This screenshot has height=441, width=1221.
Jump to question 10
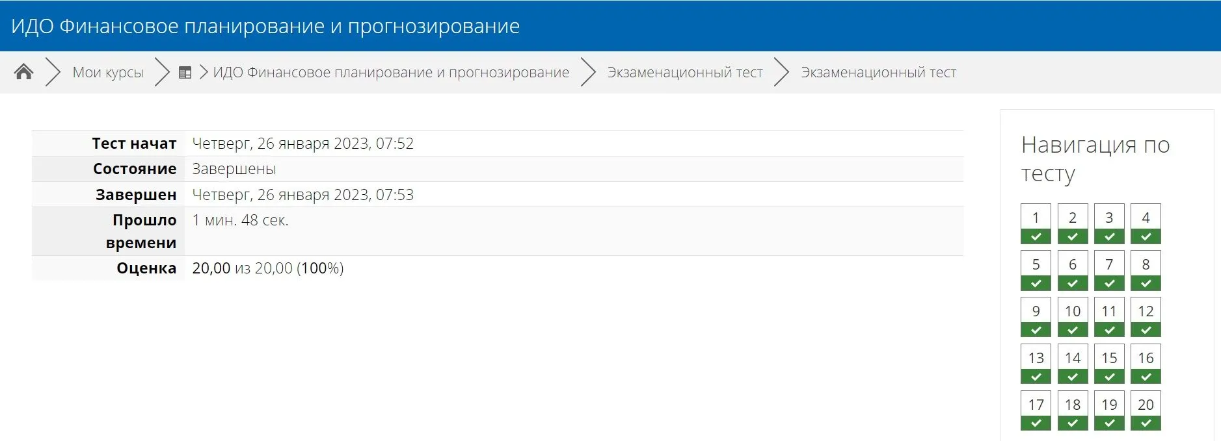click(x=1072, y=317)
